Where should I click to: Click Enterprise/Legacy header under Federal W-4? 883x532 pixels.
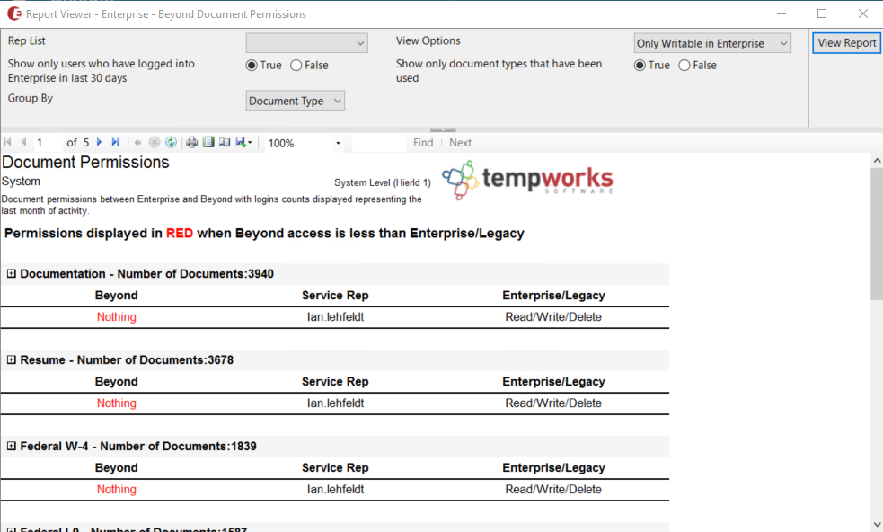pos(553,468)
